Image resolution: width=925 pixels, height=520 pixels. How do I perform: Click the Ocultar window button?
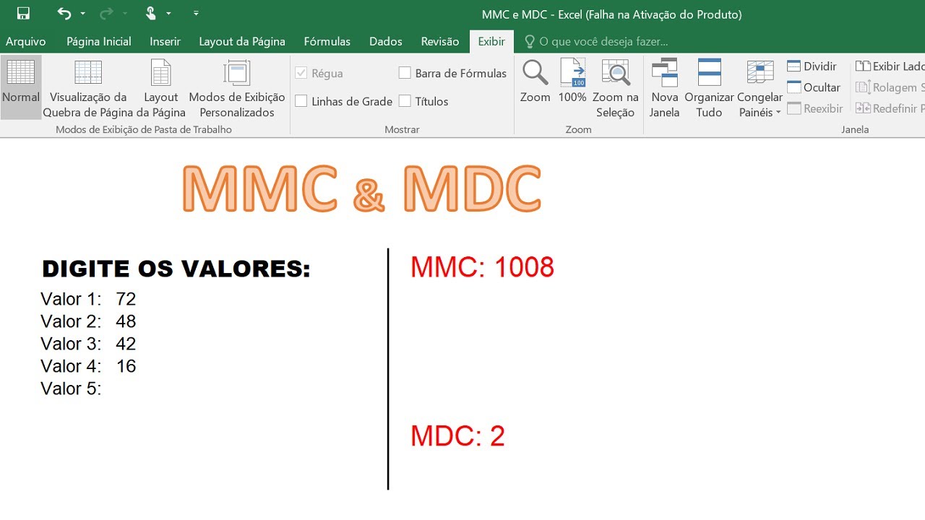pos(814,87)
